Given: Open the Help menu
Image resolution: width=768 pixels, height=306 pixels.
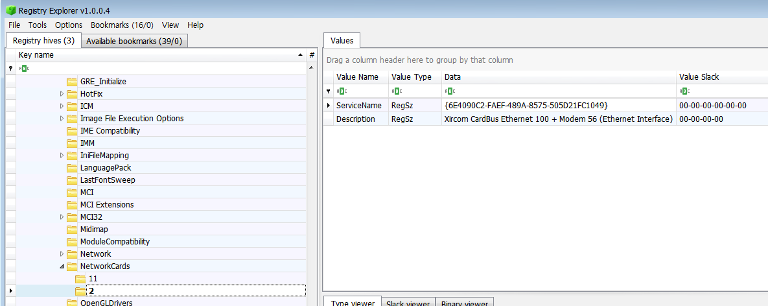Looking at the screenshot, I should click(x=196, y=25).
